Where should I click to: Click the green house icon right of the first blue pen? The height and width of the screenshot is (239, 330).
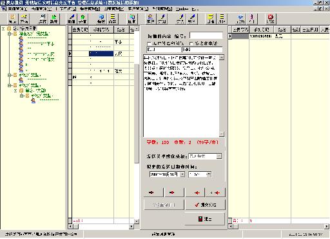coord(82,19)
